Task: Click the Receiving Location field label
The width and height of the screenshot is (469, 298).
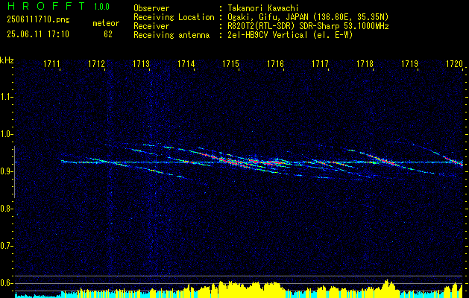Action: pyautogui.click(x=174, y=17)
